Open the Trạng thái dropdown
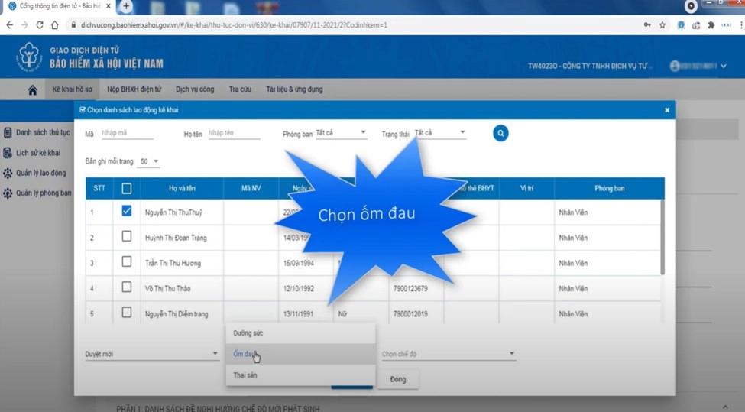 (x=440, y=133)
